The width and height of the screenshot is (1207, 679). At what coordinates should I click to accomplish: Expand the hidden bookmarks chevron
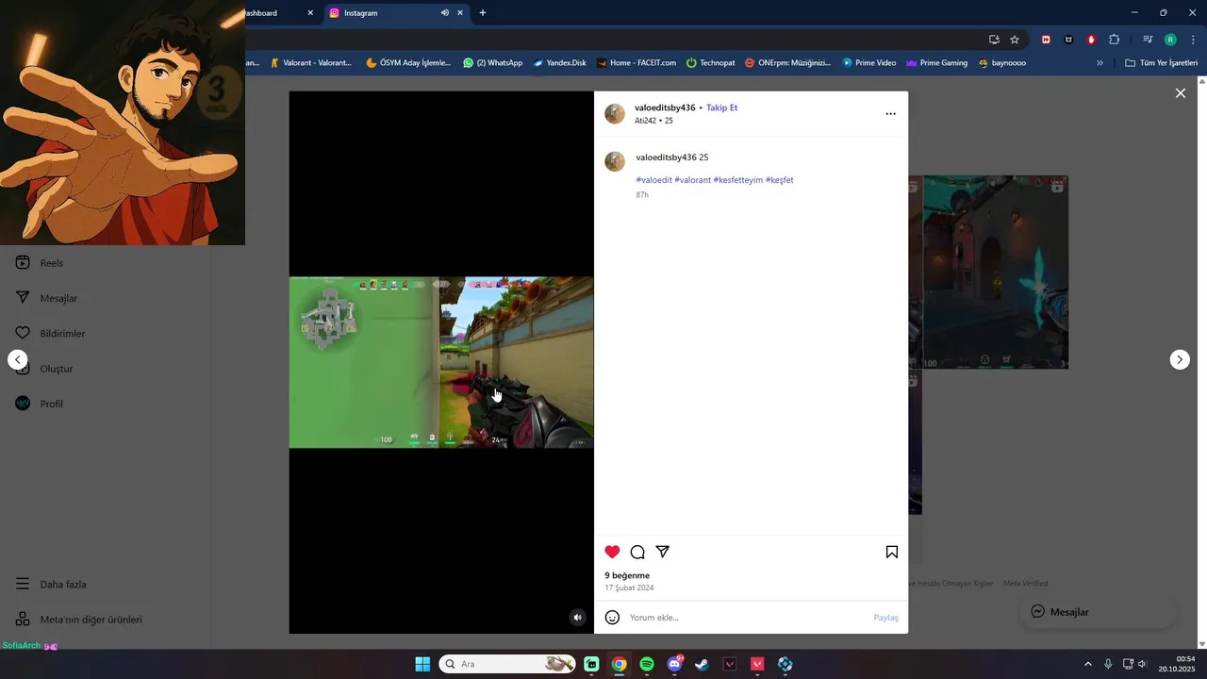[x=1100, y=63]
